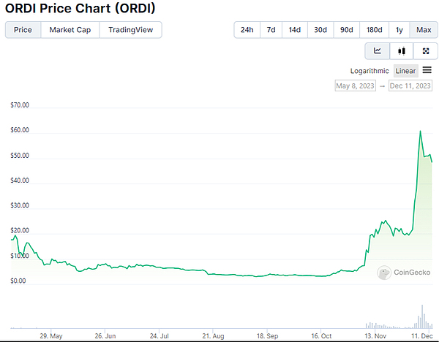Select the 7d time range
The image size is (439, 342).
point(271,30)
